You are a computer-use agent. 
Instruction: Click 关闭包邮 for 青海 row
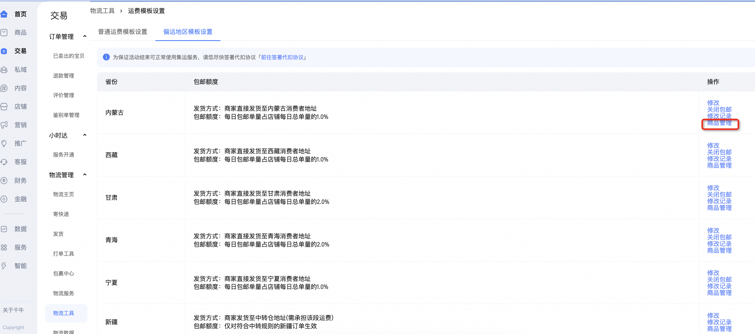[719, 237]
